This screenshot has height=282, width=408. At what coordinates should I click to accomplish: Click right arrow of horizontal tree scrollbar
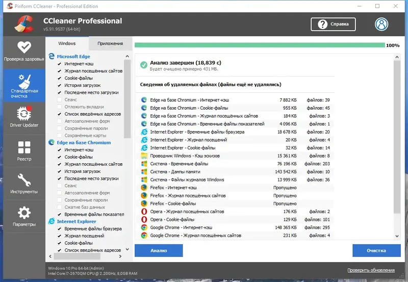(x=120, y=256)
